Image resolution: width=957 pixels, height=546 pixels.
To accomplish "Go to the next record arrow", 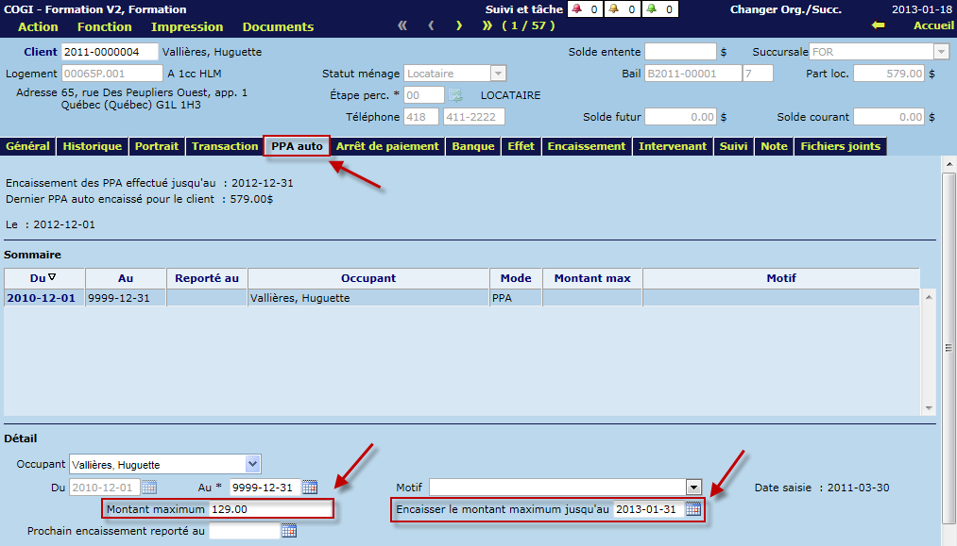I will (459, 26).
